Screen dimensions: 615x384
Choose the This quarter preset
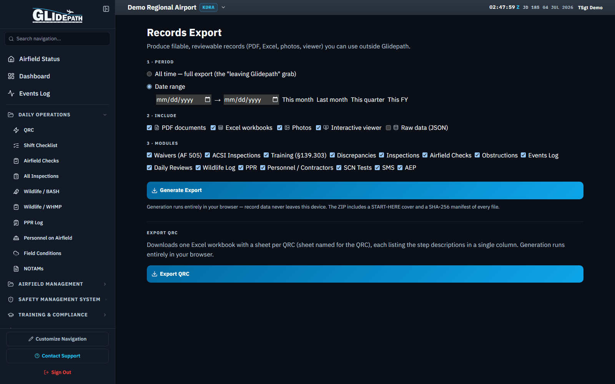pyautogui.click(x=367, y=100)
